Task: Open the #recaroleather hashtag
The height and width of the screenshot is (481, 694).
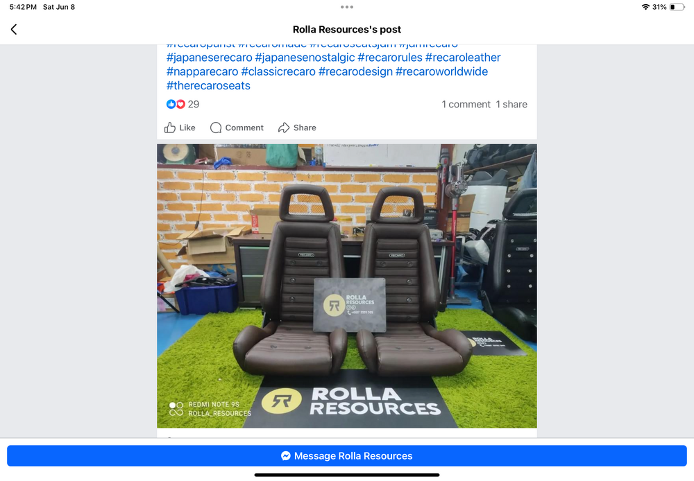Action: [463, 58]
